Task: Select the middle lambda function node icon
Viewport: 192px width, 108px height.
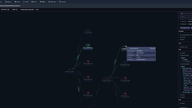Action: point(107,78)
